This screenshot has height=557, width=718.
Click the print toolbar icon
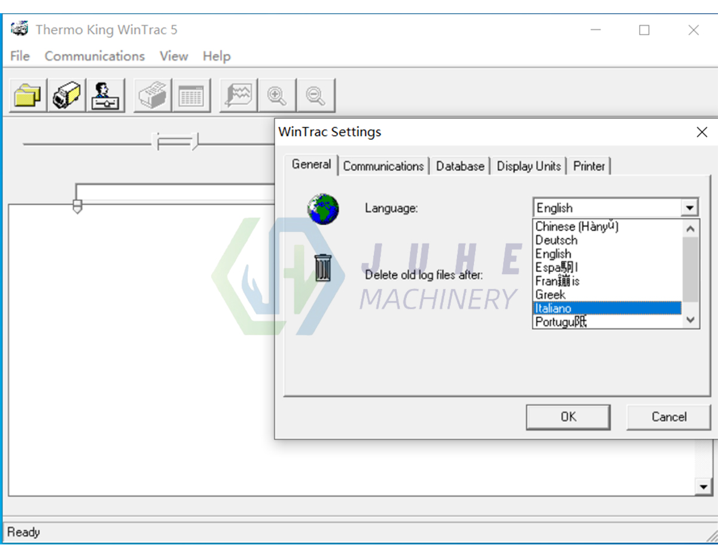pos(152,94)
